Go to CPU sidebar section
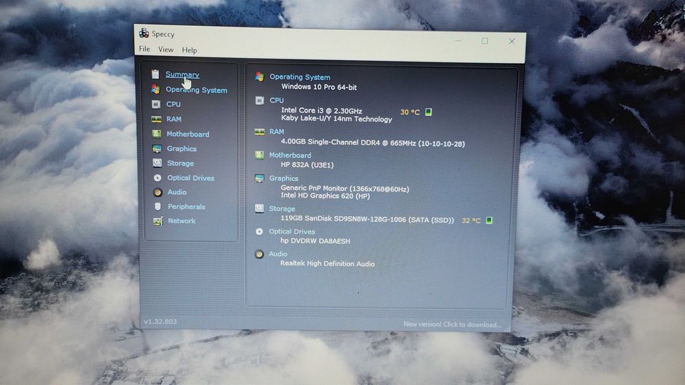The width and height of the screenshot is (685, 385). [x=173, y=104]
